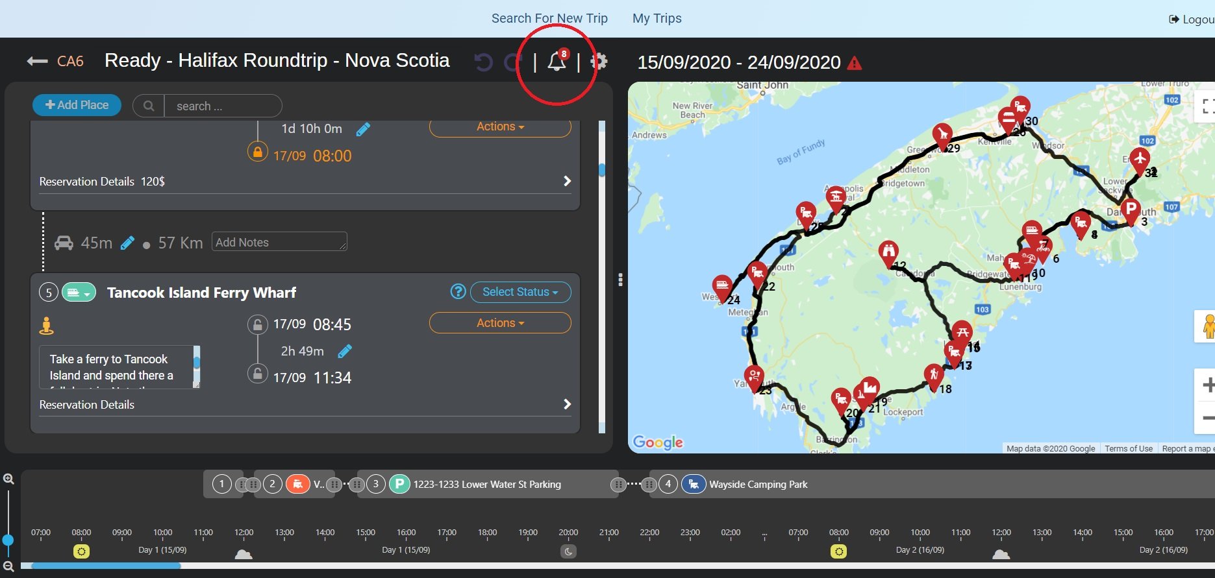The width and height of the screenshot is (1215, 578).
Task: Select timeline stop 1
Action: pos(222,484)
